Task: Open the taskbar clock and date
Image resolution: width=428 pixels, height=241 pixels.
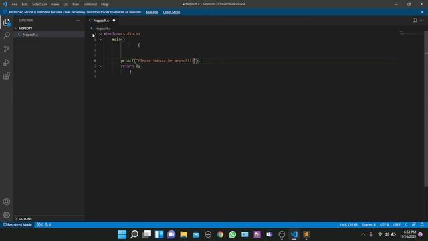Action: tap(408, 234)
